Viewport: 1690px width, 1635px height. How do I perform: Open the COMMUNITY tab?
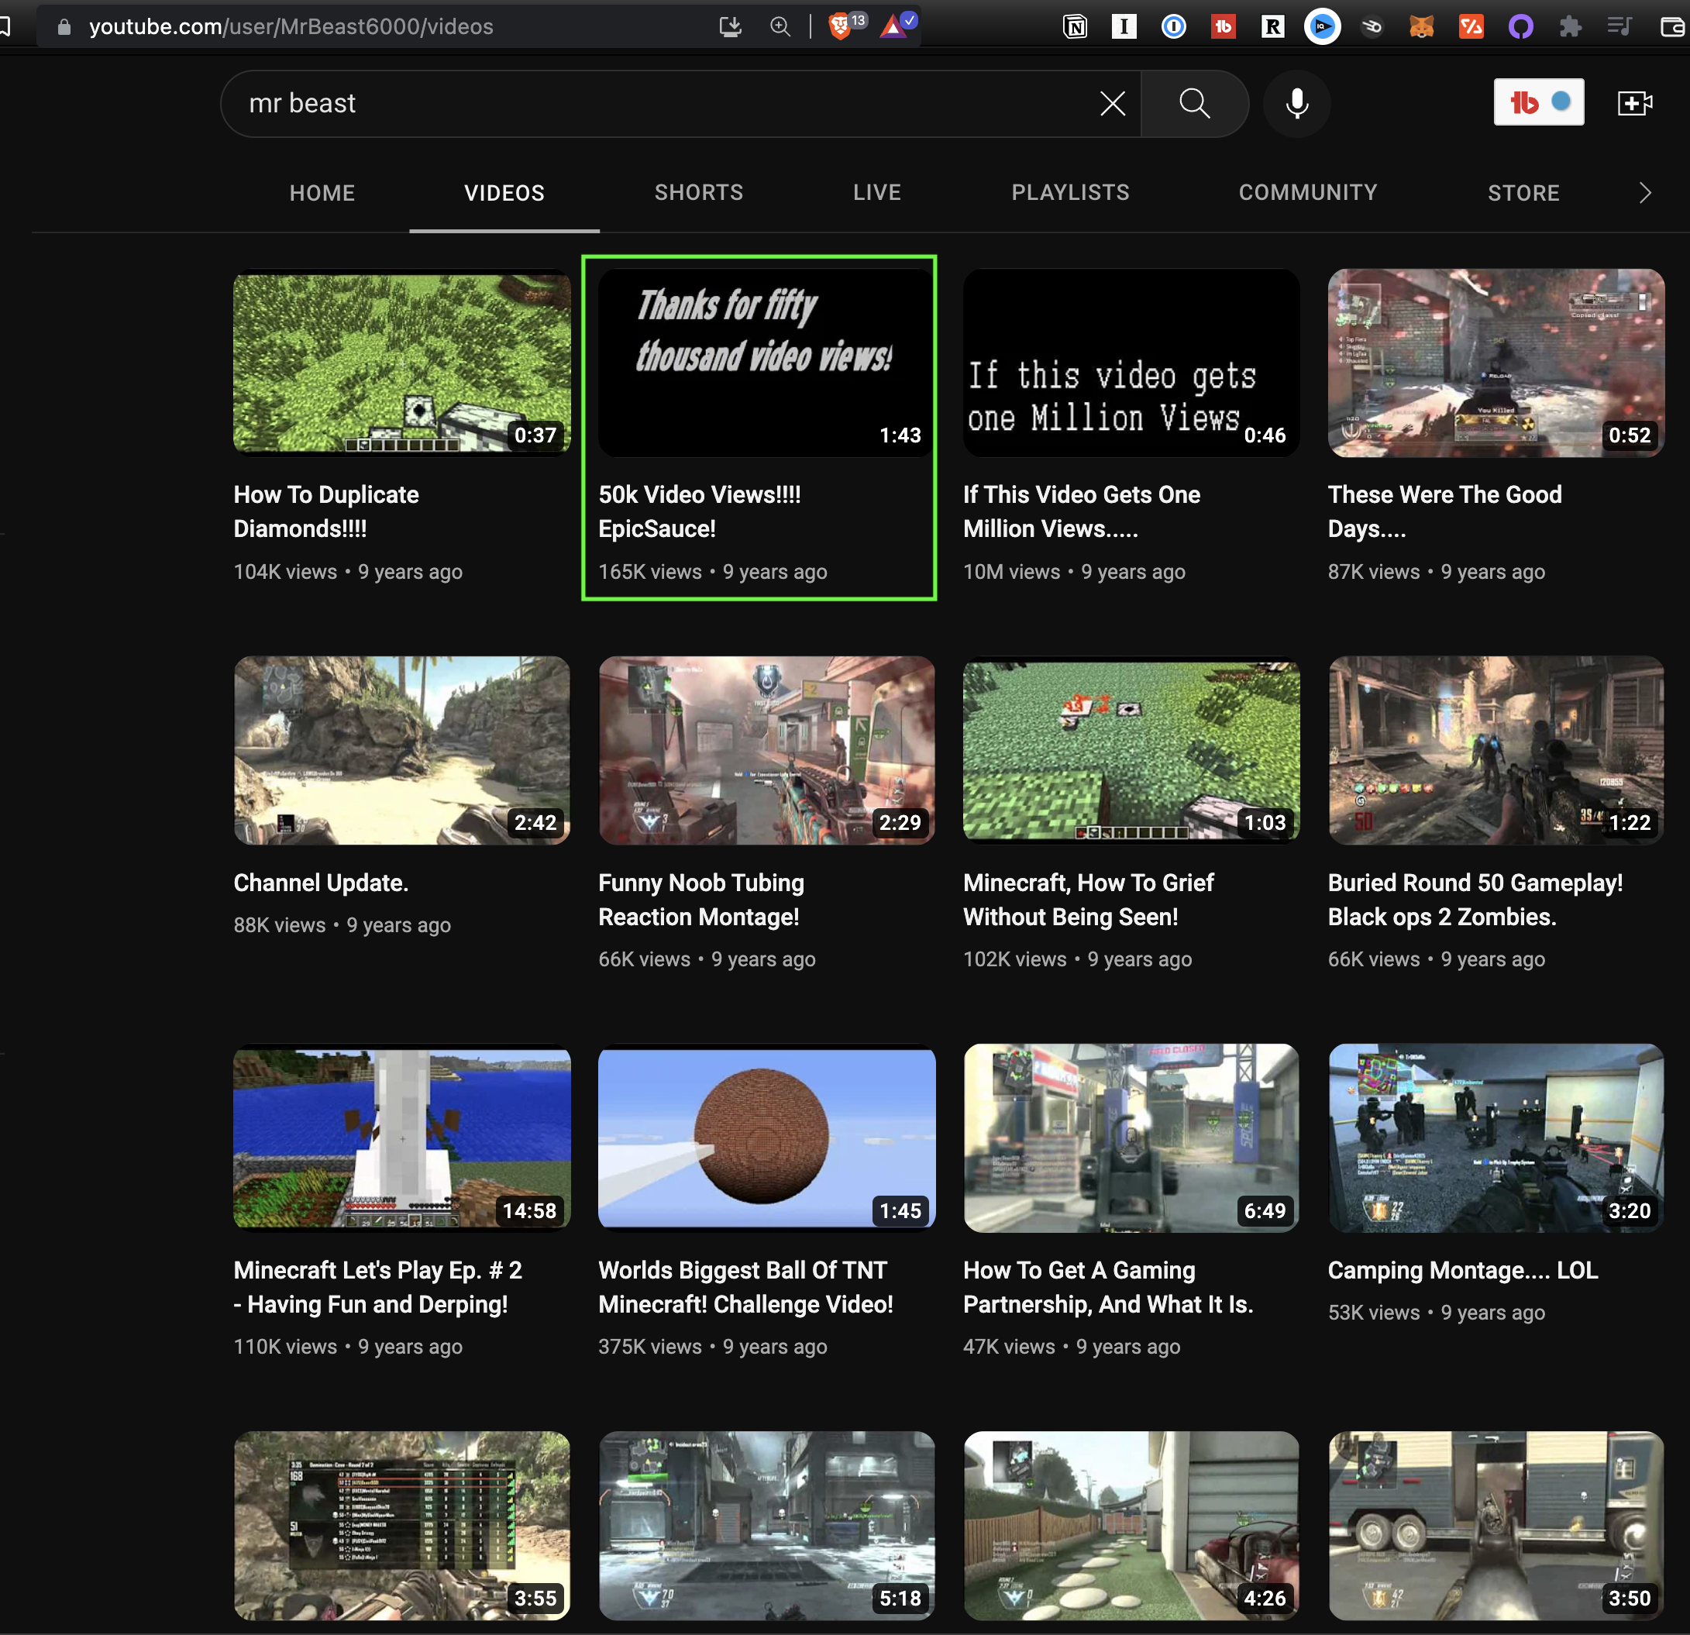(x=1308, y=192)
